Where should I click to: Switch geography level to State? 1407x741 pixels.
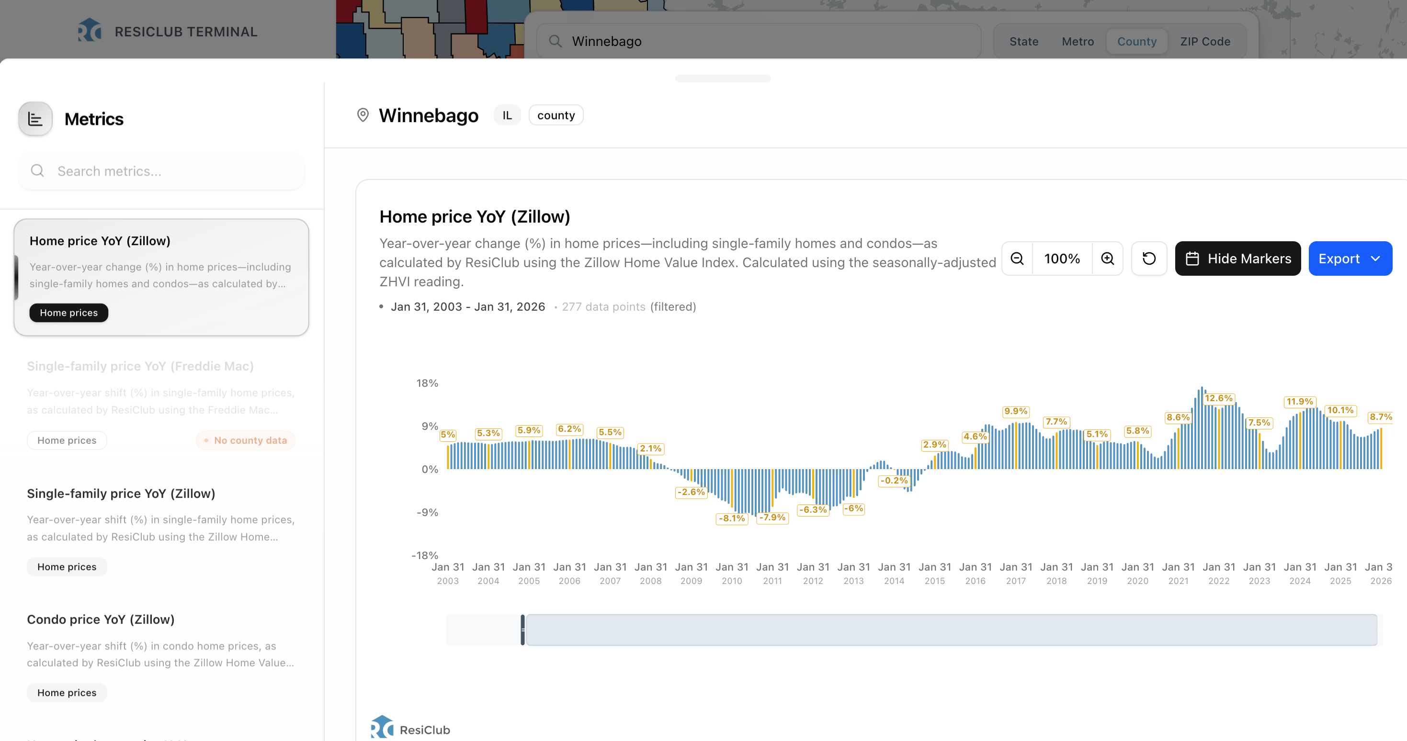(x=1023, y=42)
